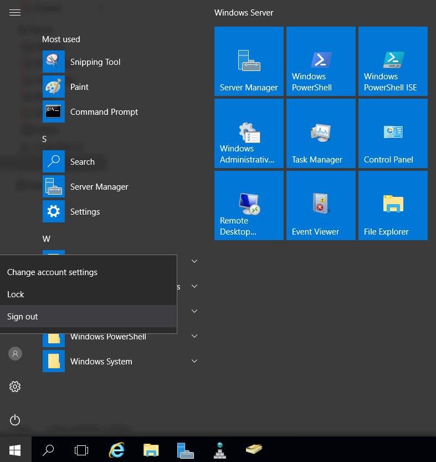Open Snipping Tool from the Most used list
The width and height of the screenshot is (436, 462).
pos(95,62)
